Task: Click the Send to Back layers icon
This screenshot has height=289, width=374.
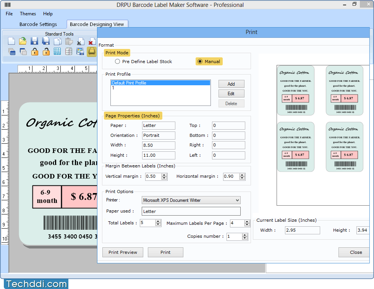Action: (x=23, y=51)
